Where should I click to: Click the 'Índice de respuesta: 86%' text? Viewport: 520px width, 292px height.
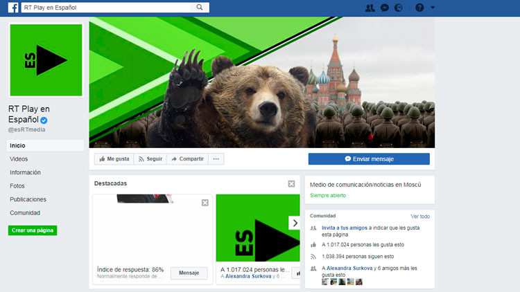130,269
